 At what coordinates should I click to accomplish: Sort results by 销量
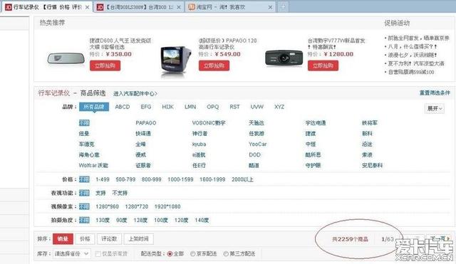[63, 238]
